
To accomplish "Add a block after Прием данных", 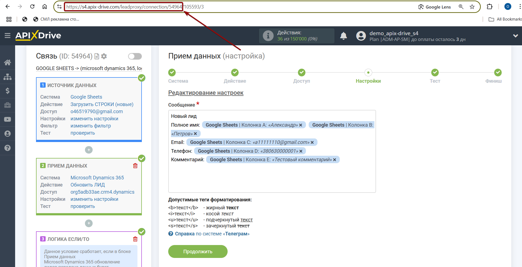I will [x=89, y=223].
